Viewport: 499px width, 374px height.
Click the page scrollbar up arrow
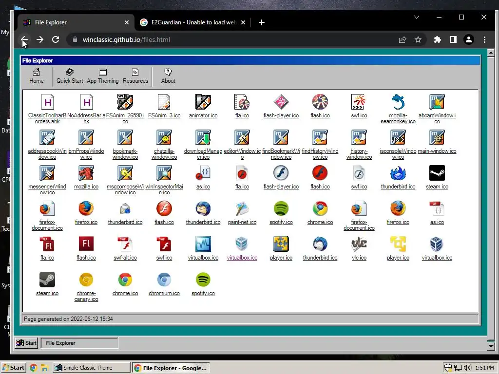pyautogui.click(x=490, y=53)
